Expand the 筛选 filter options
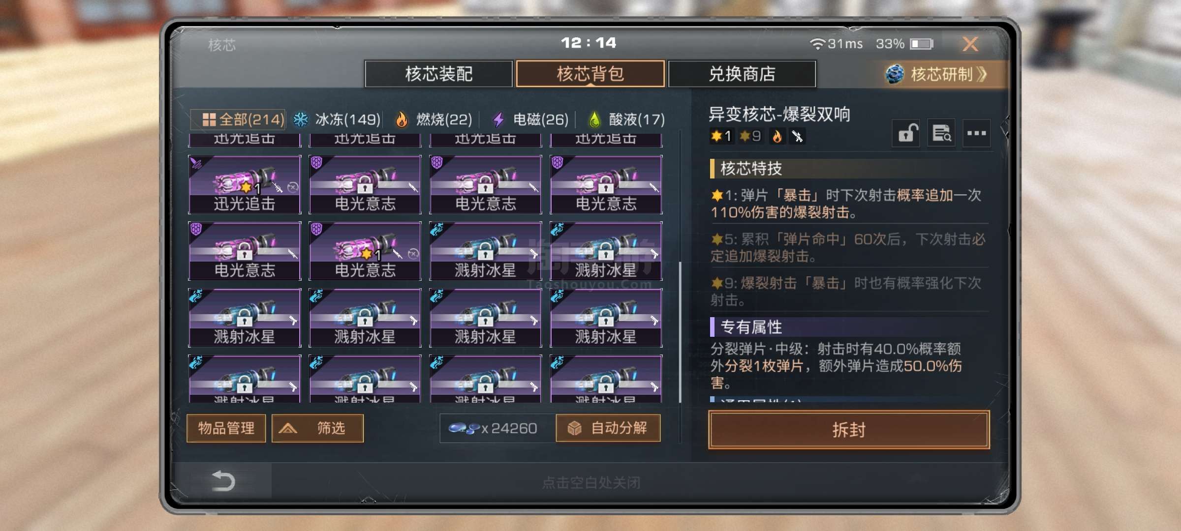Viewport: 1181px width, 531px height. pos(317,428)
